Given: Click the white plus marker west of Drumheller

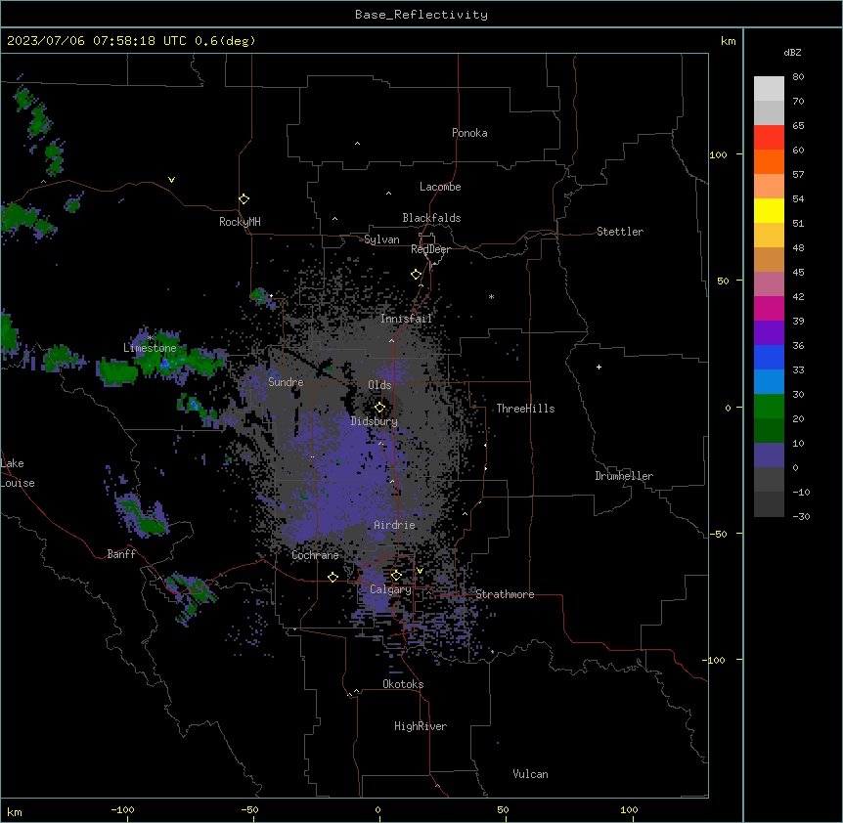Looking at the screenshot, I should point(599,367).
